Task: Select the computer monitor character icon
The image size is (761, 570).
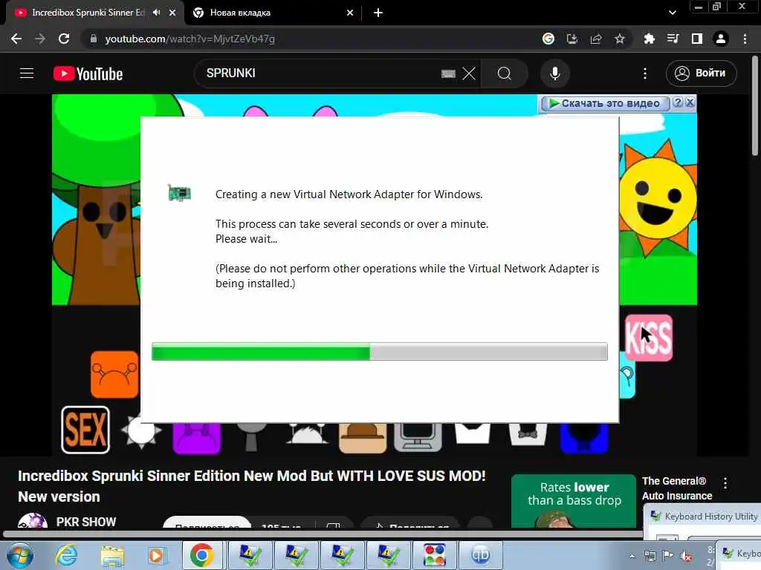Action: tap(418, 437)
